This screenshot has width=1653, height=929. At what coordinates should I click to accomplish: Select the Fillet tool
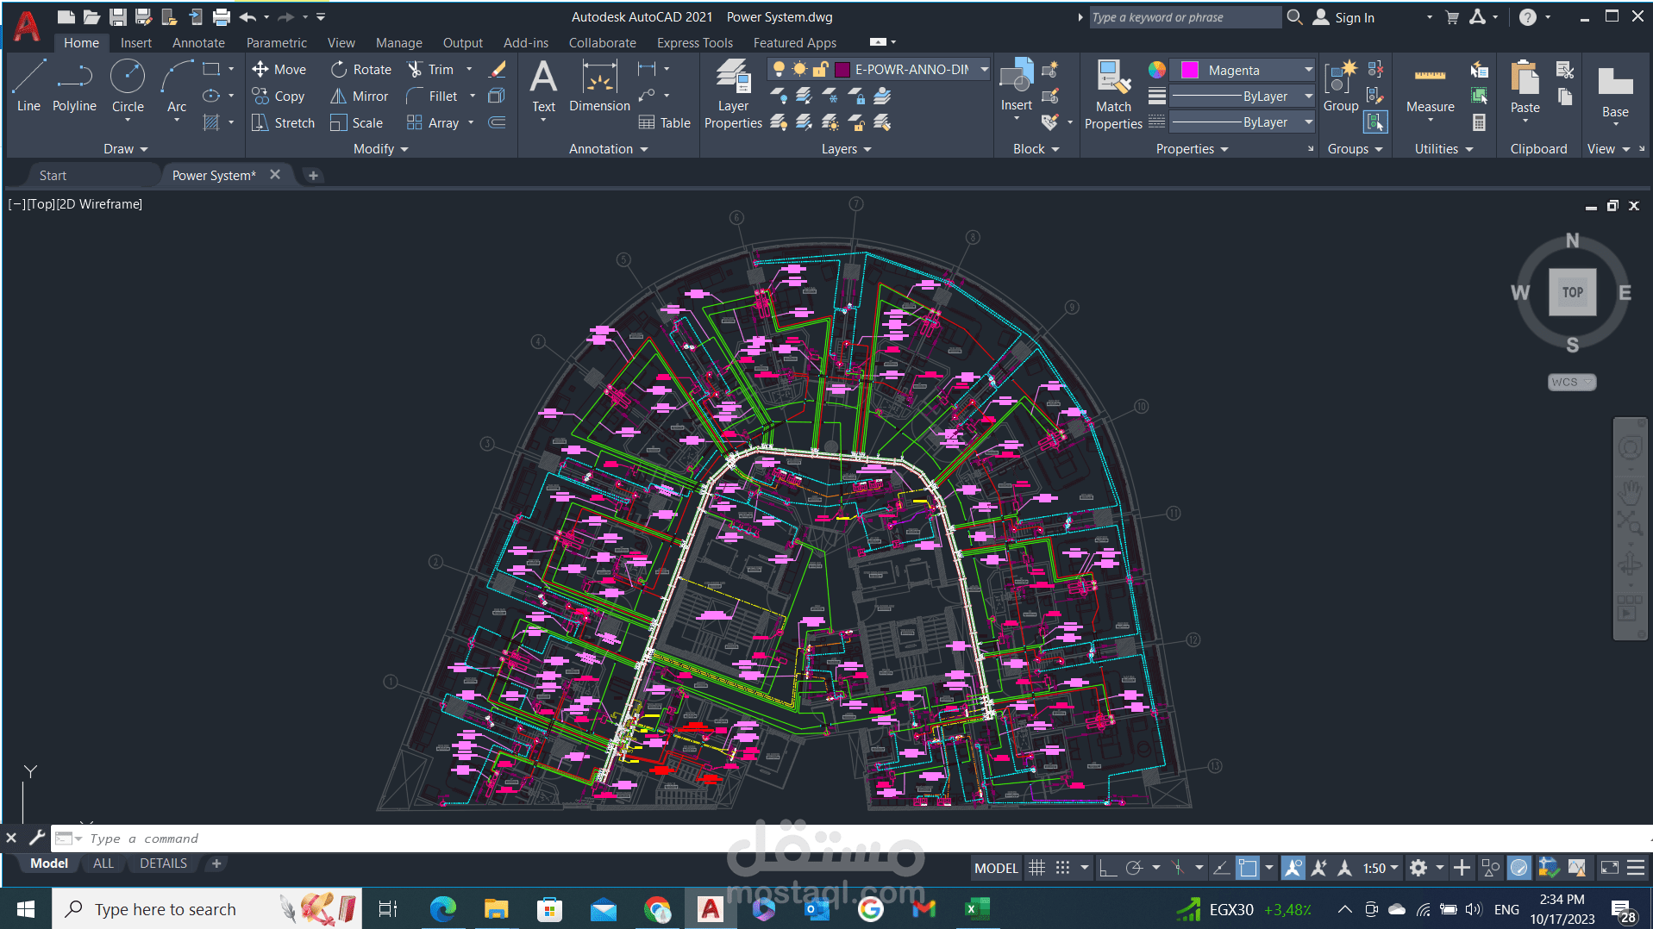coord(432,97)
